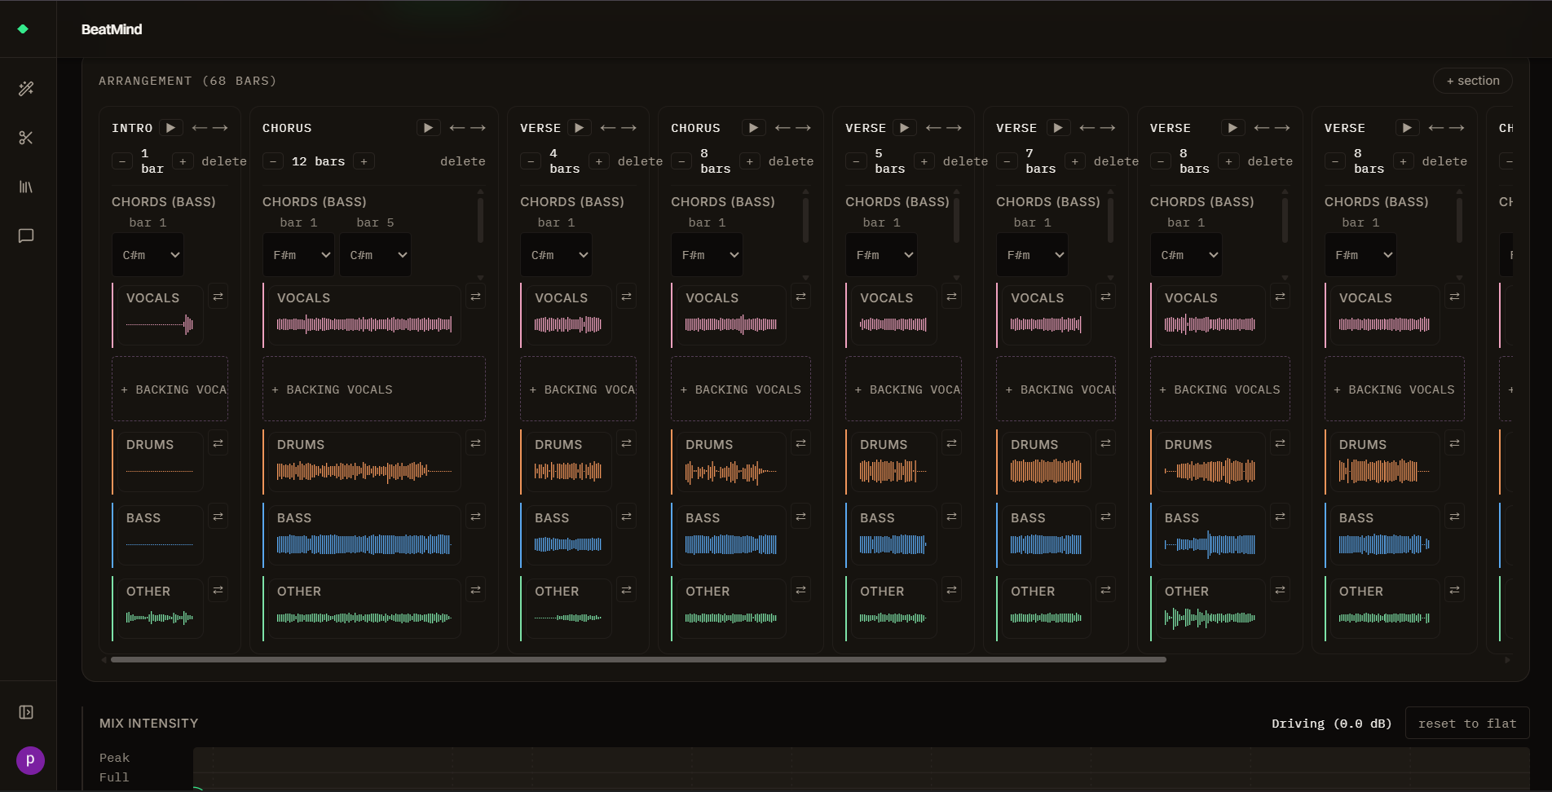Add backing vocals to 12-bar CHORUS
The height and width of the screenshot is (792, 1552).
[374, 389]
